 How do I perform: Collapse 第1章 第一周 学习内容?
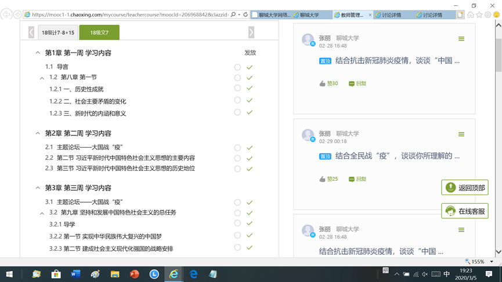(38, 53)
